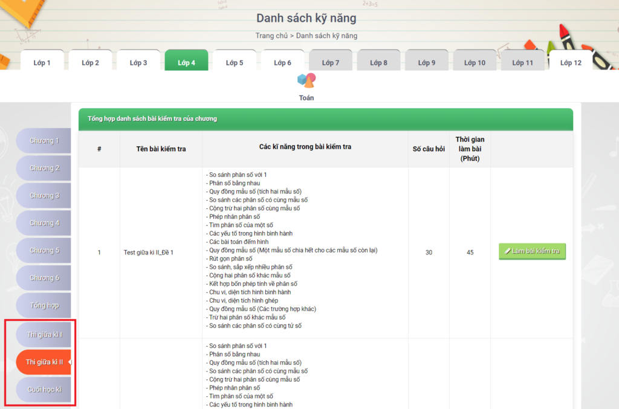The image size is (619, 409).
Task: Click 'Cộng hai phân số khác mẫu số' skill
Action: pos(248,275)
